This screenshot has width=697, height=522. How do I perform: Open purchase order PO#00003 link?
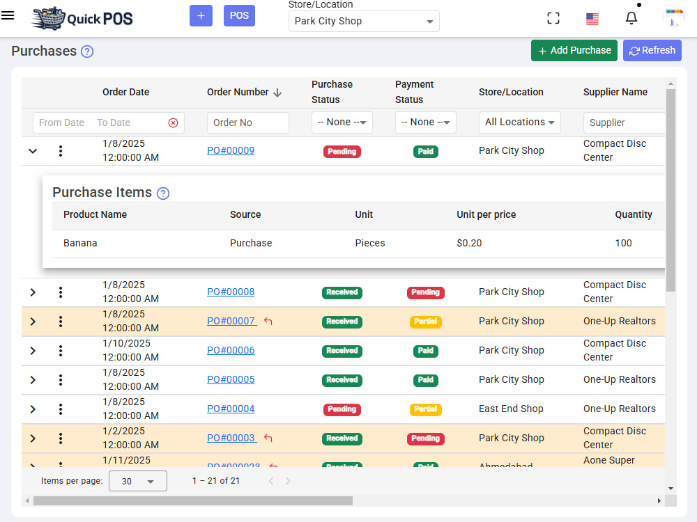point(232,438)
